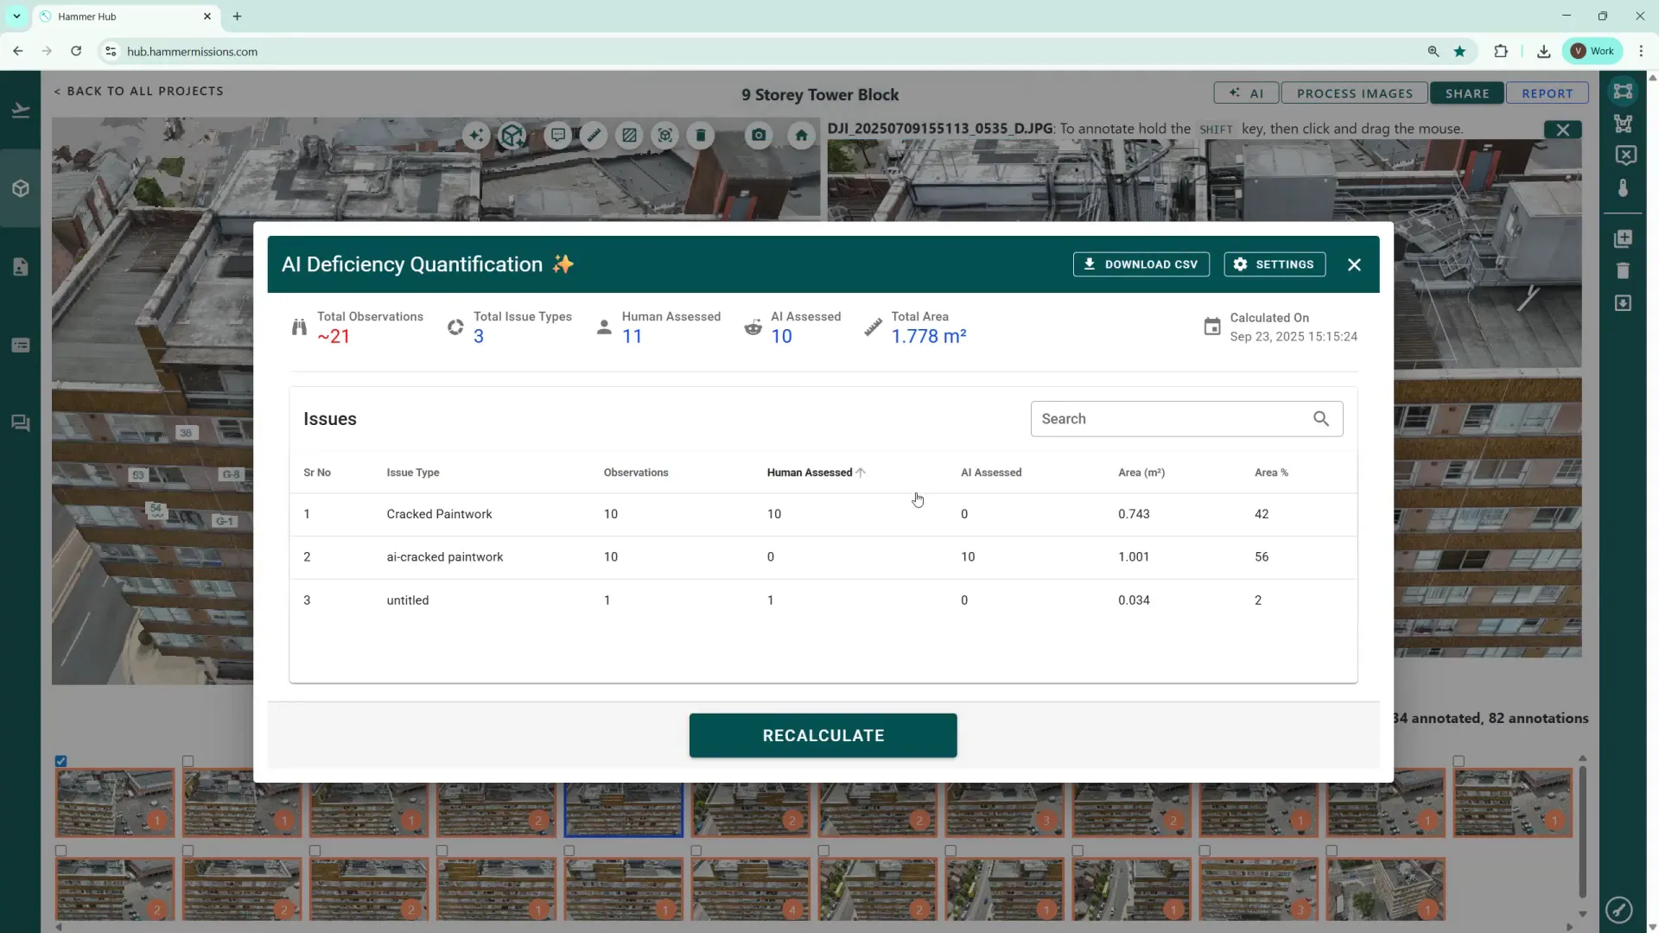1659x933 pixels.
Task: Sort issues by the Area % header
Action: 1271,473
